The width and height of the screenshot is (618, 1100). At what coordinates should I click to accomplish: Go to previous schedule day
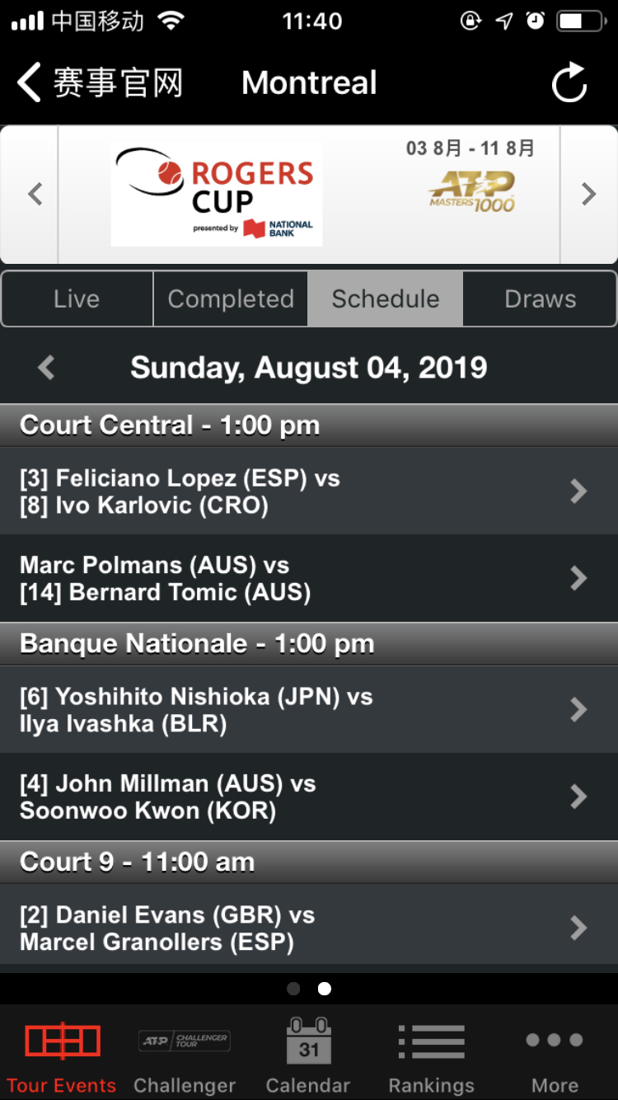coord(47,368)
